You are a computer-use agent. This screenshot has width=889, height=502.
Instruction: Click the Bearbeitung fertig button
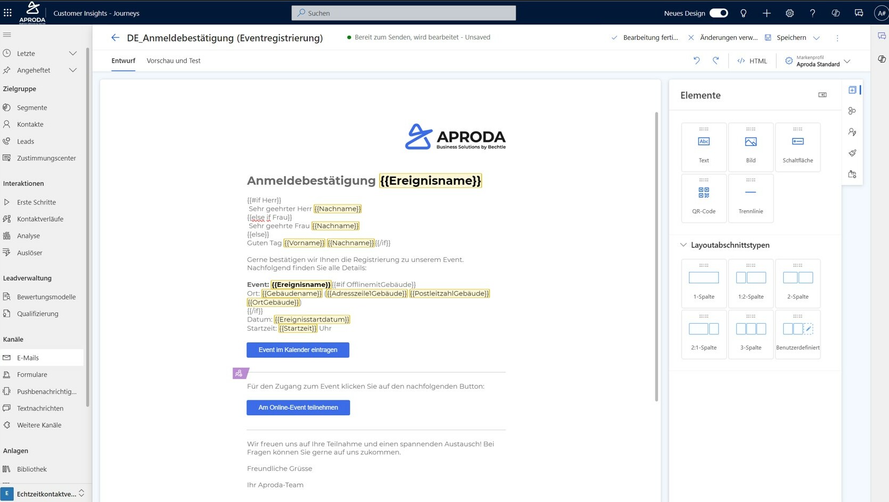coord(644,37)
